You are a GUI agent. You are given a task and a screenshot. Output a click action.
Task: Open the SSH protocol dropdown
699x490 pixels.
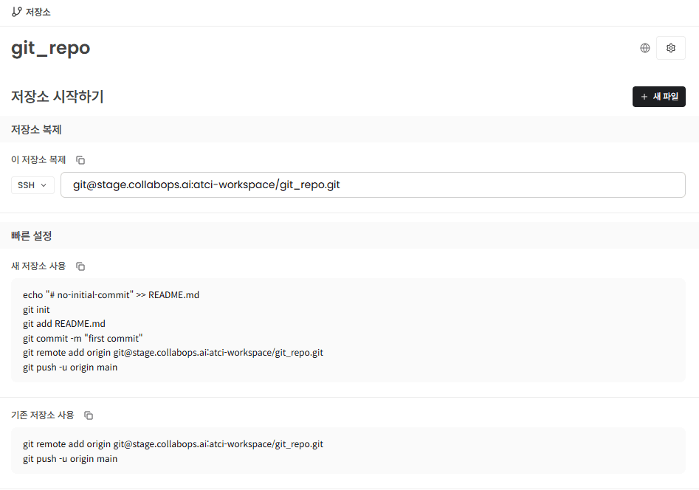point(32,185)
